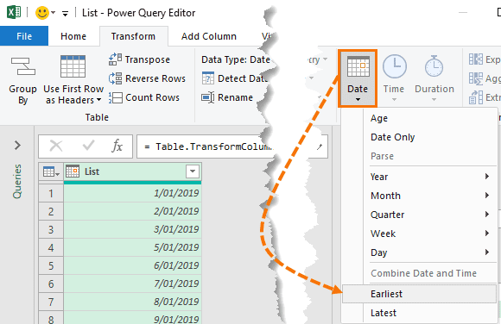Click the Detect Data Type icon

(208, 78)
